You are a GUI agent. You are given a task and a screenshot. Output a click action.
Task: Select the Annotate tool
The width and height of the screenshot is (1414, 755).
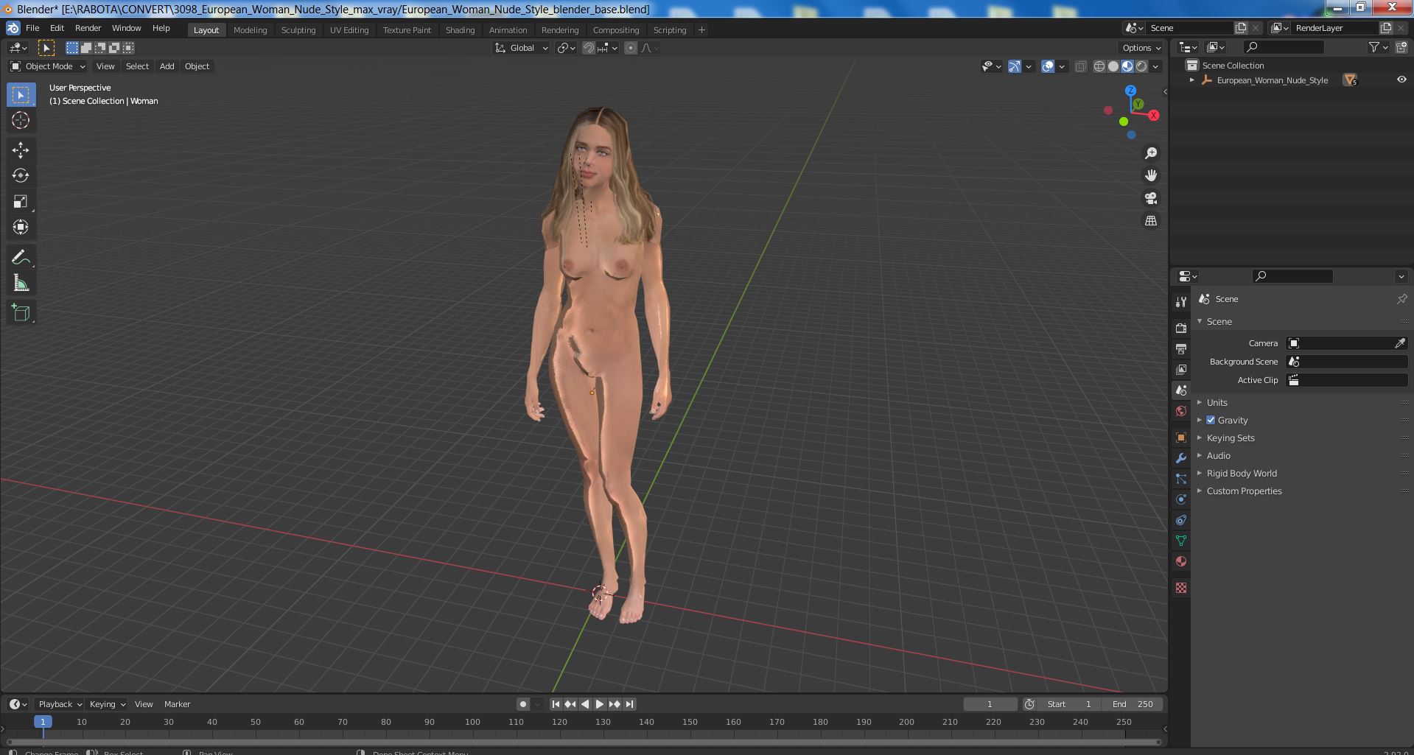pos(21,257)
